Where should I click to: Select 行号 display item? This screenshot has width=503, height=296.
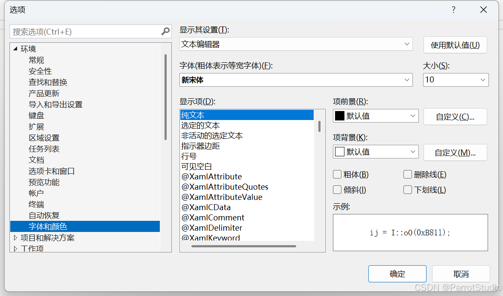[x=188, y=156]
